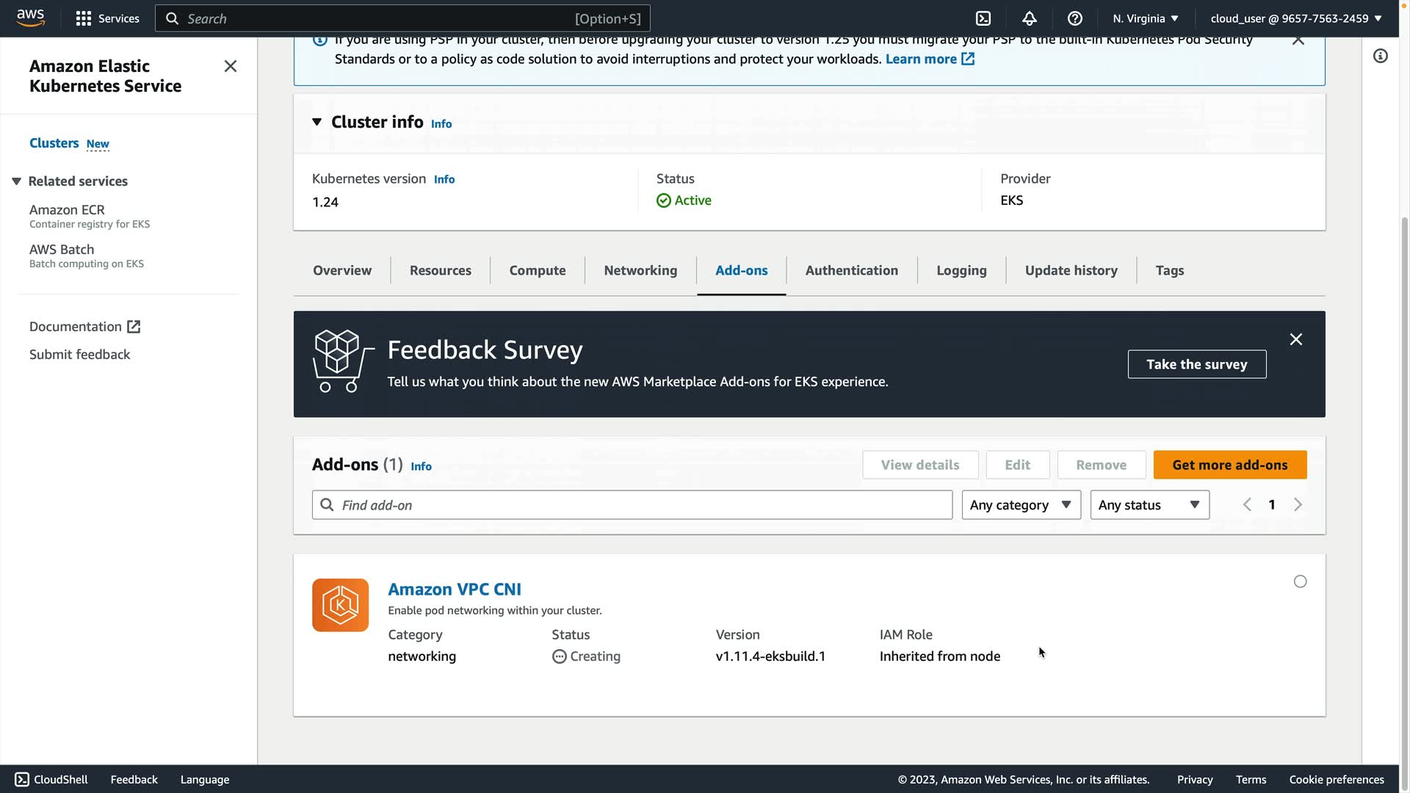Open the AWS CloudShell icon in top bar
Screen dimensions: 1410x793
coord(983,18)
